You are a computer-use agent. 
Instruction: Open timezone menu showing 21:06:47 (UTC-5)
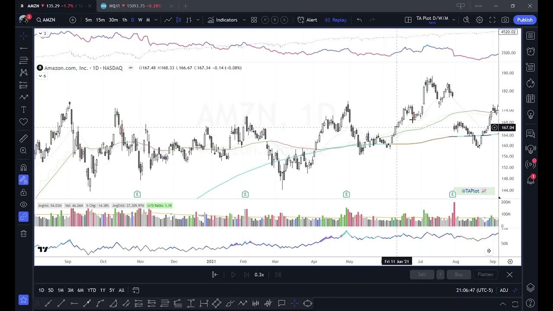coord(474,290)
